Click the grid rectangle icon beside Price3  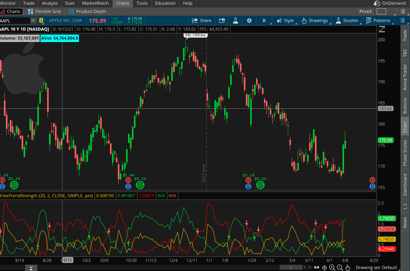click(381, 11)
